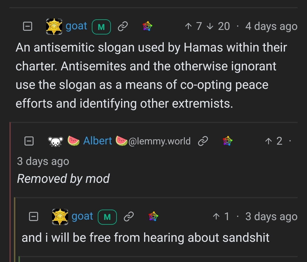Click moderator badge on goat's reply
Image resolution: width=307 pixels, height=262 pixels.
click(107, 217)
